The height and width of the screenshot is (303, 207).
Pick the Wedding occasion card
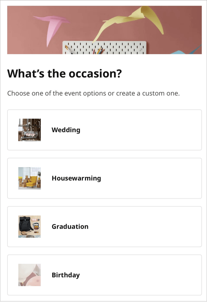click(x=105, y=130)
